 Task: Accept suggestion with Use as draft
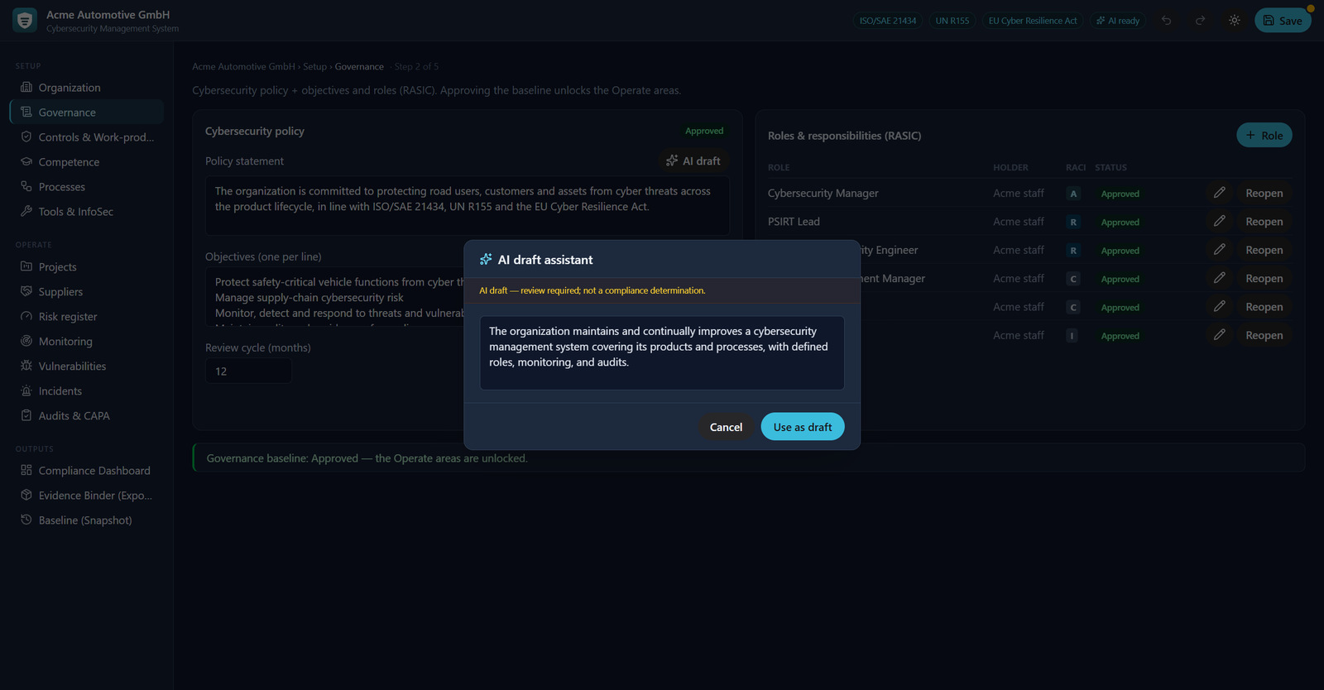[803, 427]
